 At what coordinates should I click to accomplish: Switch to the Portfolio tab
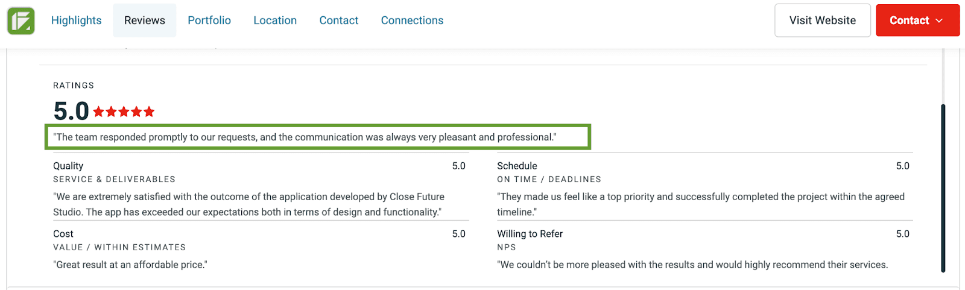pos(209,20)
